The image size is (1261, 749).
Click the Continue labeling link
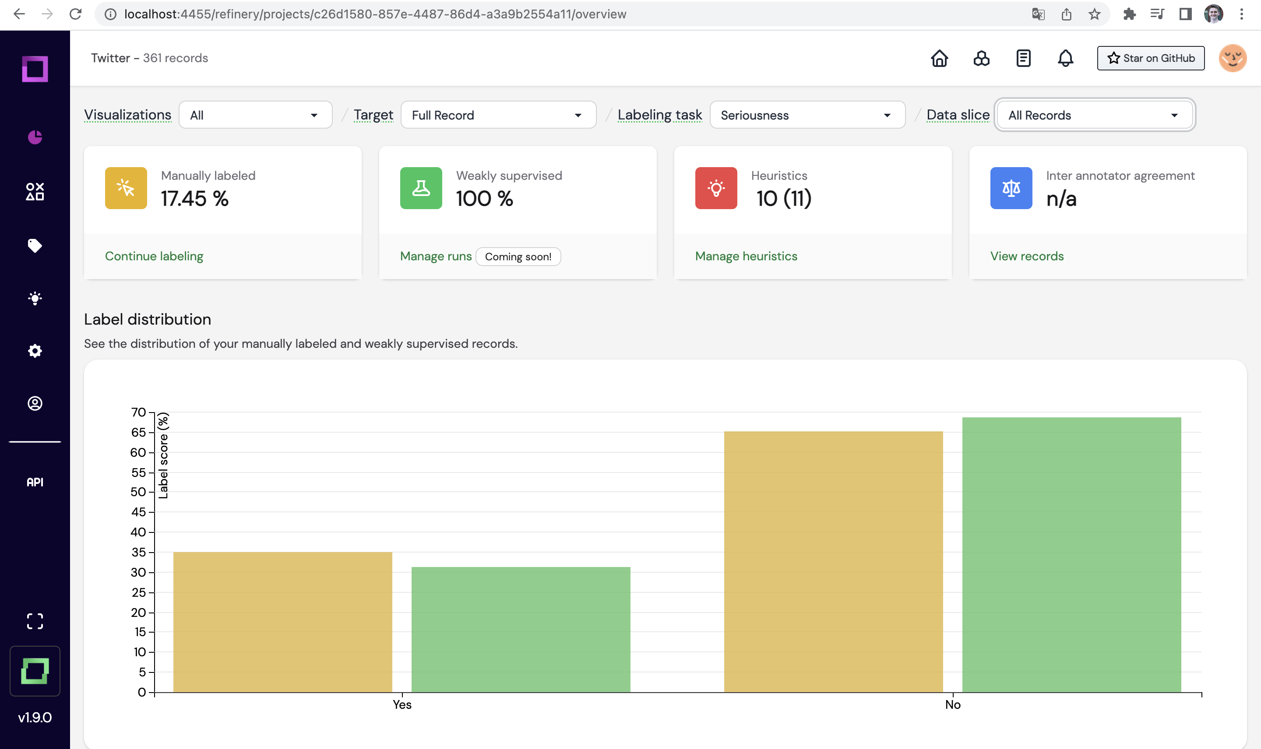point(154,256)
